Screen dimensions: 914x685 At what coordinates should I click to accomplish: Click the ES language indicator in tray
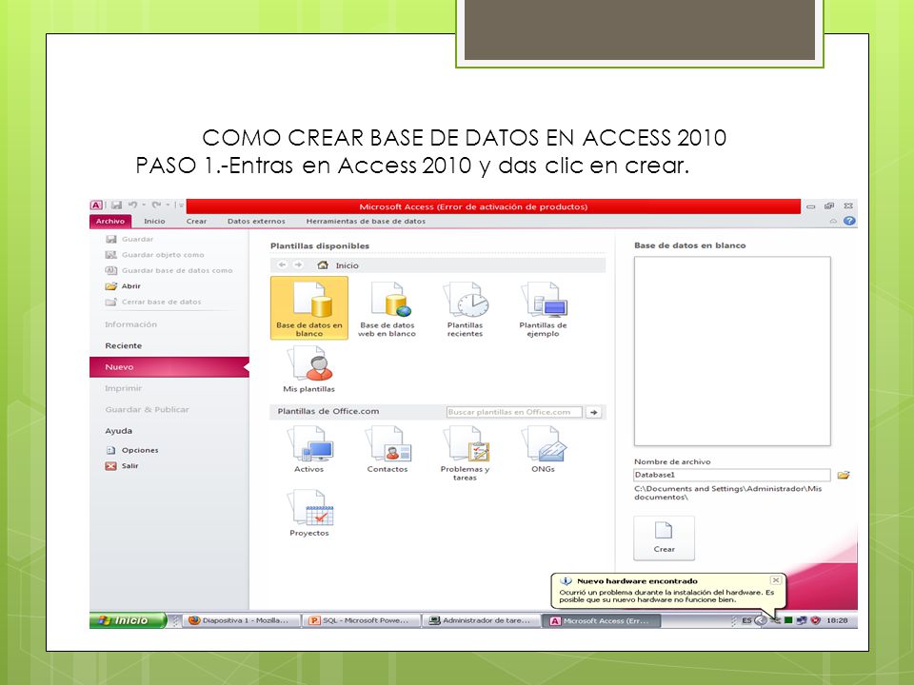pos(746,621)
